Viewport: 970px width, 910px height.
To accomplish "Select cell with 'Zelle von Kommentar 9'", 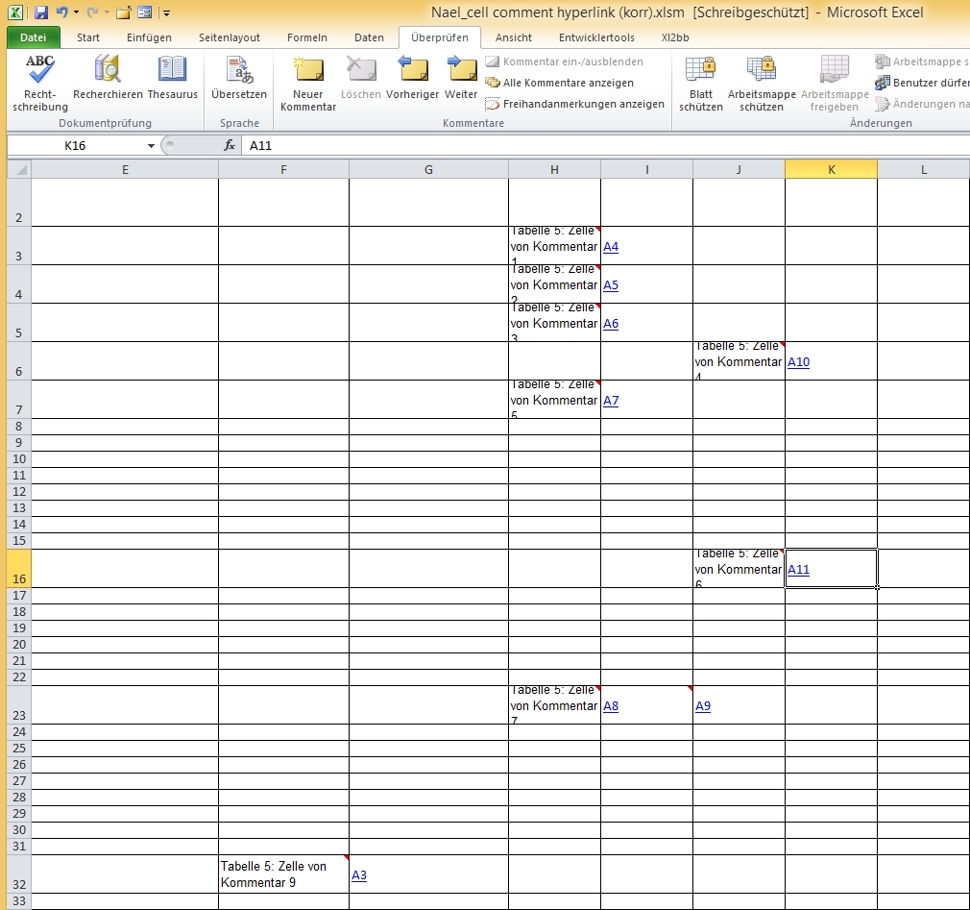I will pyautogui.click(x=283, y=874).
